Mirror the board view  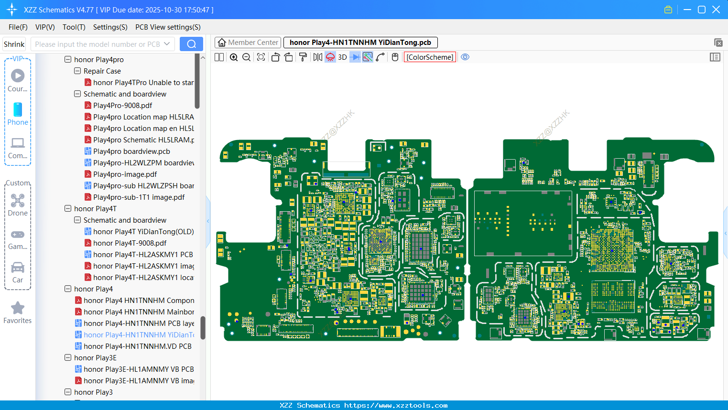tap(318, 57)
